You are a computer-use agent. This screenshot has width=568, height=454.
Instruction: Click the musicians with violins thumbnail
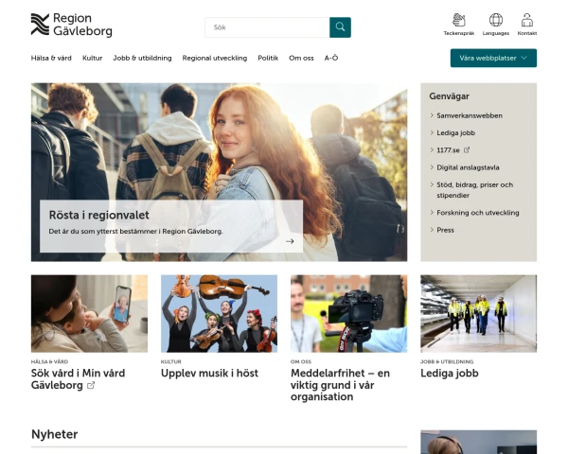point(219,313)
